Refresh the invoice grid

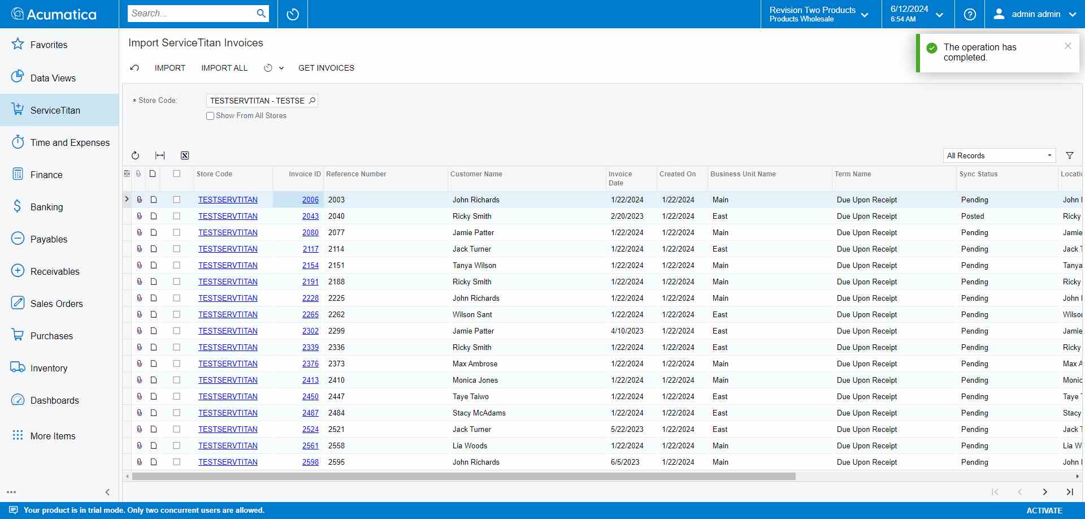click(x=135, y=155)
